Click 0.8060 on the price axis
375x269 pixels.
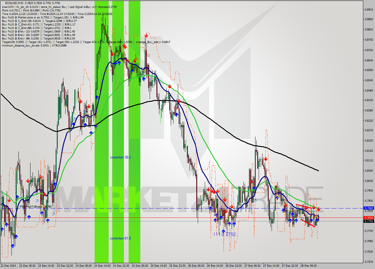[369, 170]
